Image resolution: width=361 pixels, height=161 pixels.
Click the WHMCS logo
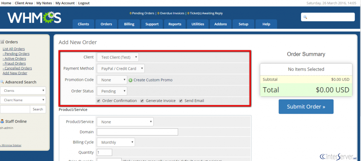[34, 18]
